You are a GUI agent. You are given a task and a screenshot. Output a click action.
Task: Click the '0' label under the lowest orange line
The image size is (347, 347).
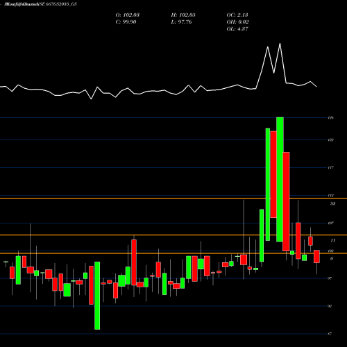tap(332, 259)
